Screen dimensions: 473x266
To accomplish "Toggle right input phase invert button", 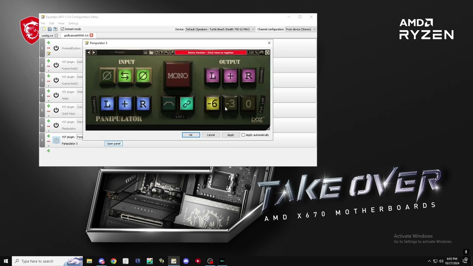I will point(143,76).
